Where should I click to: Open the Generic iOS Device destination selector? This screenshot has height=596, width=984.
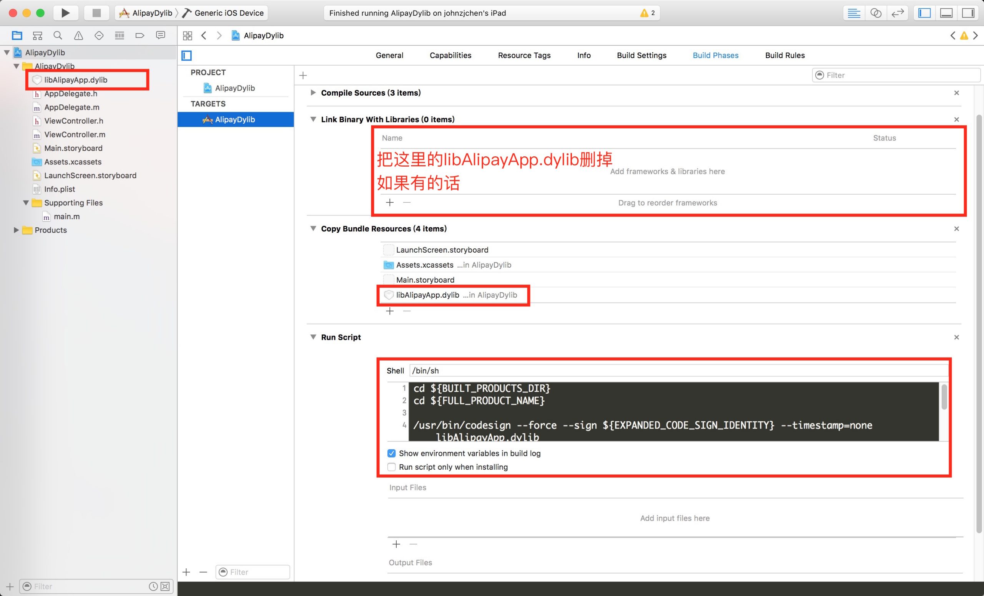224,13
